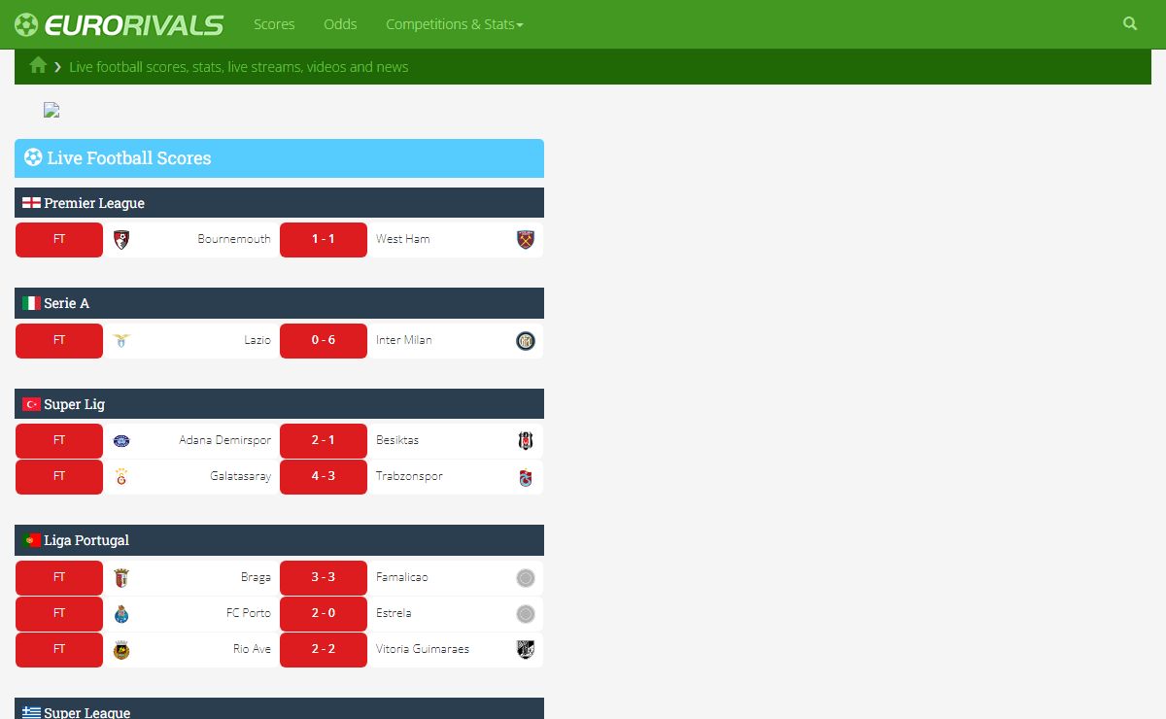1166x719 pixels.
Task: Click the EuroRivals logo
Action: point(119,24)
